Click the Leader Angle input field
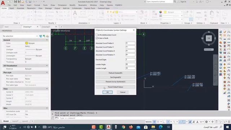Screen dimensions: 231x130 (130, 64)
